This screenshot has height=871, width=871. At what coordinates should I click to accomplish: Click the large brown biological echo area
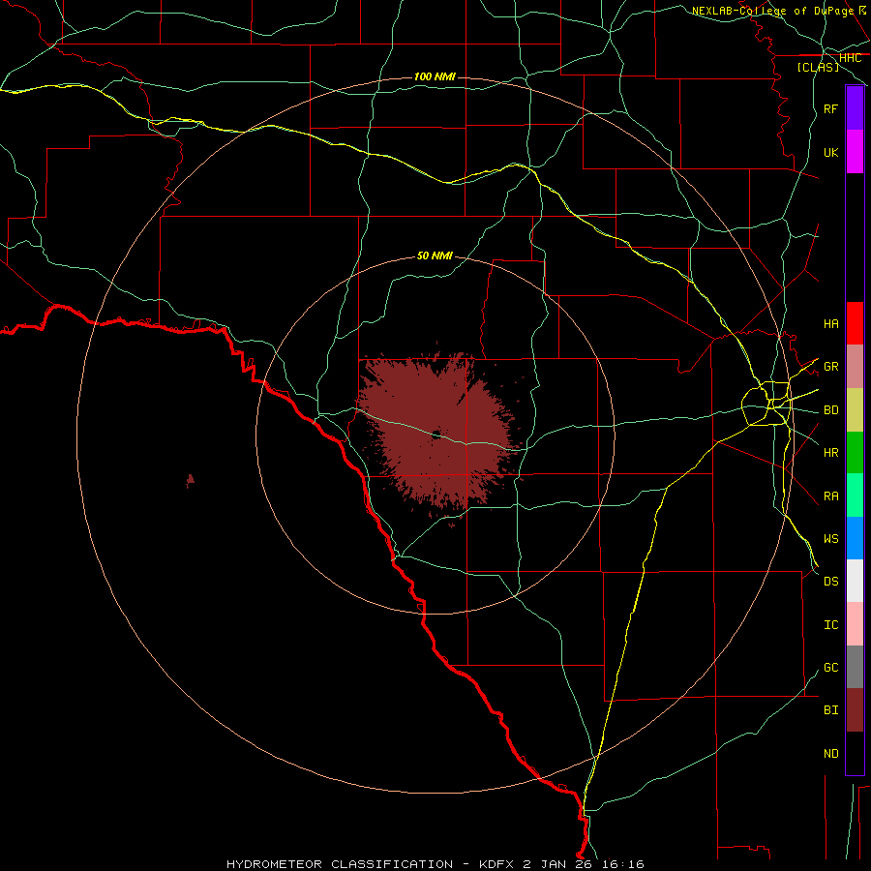click(438, 434)
